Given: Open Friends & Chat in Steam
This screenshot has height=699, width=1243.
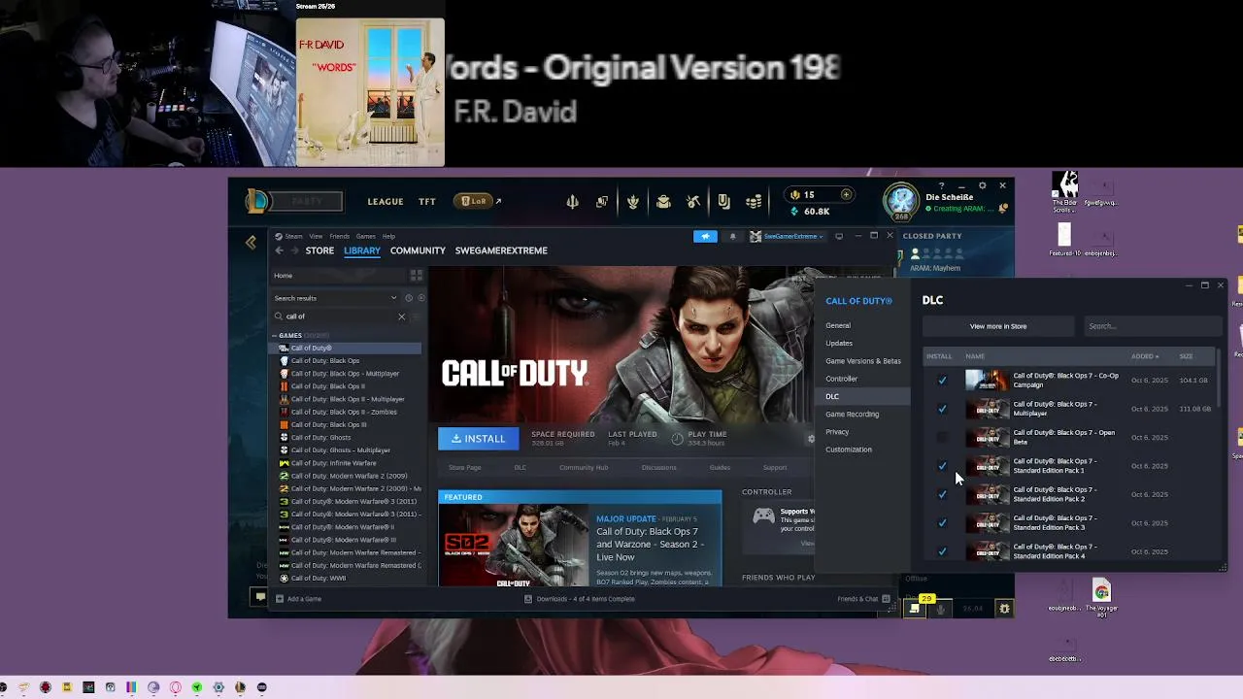Looking at the screenshot, I should tap(863, 599).
